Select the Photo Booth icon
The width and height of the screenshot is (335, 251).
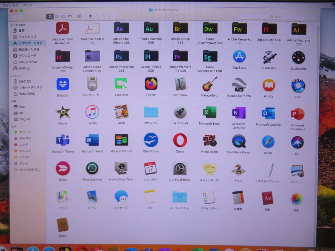click(210, 141)
